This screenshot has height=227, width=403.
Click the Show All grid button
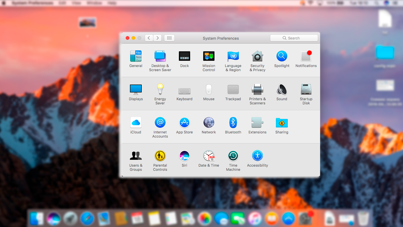pos(169,38)
